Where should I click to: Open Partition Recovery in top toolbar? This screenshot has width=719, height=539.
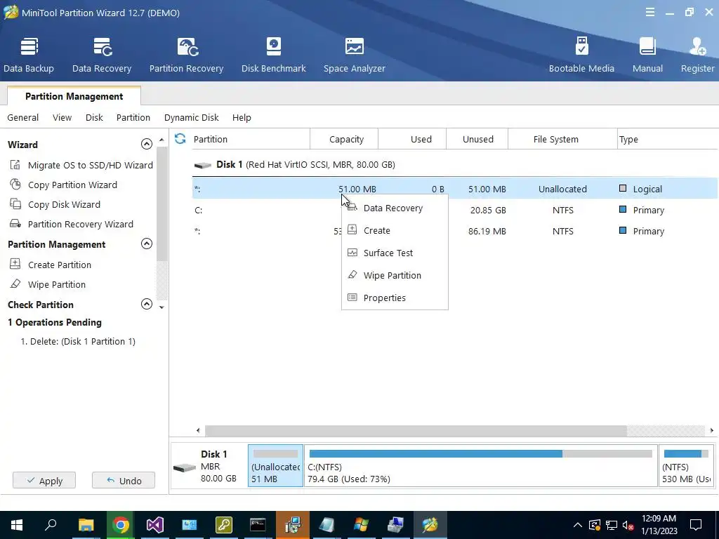coord(186,55)
